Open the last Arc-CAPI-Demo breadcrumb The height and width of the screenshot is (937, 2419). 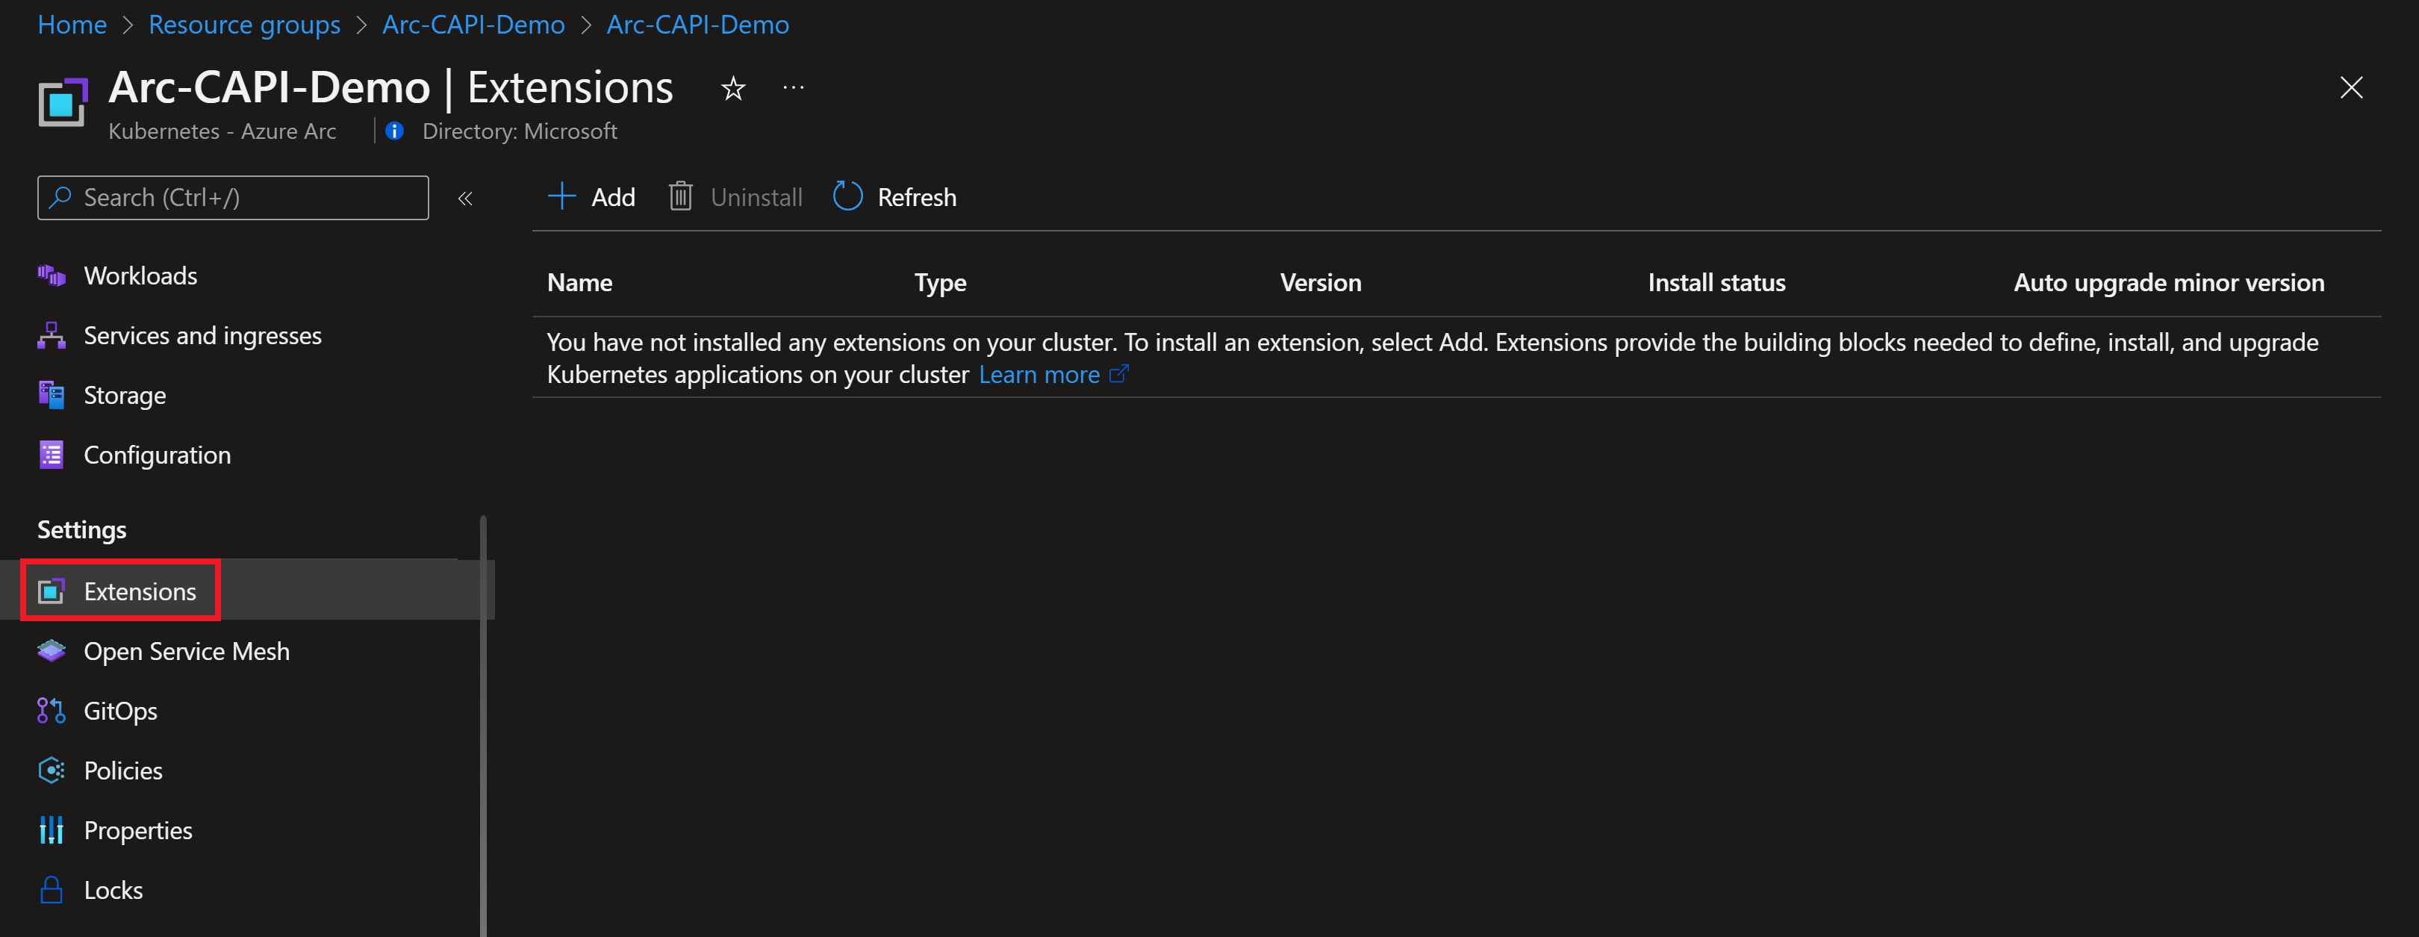click(x=698, y=25)
